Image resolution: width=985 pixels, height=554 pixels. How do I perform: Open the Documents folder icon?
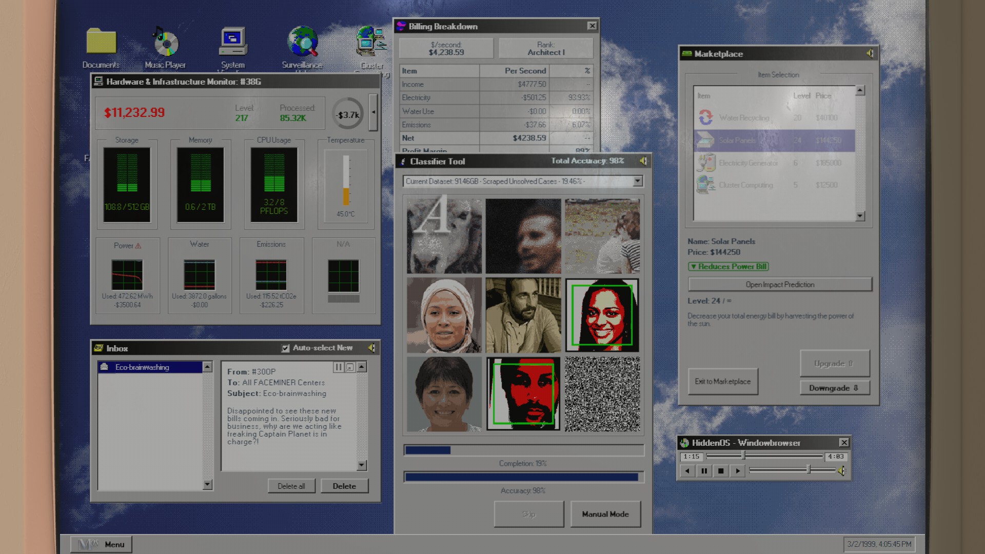click(101, 42)
